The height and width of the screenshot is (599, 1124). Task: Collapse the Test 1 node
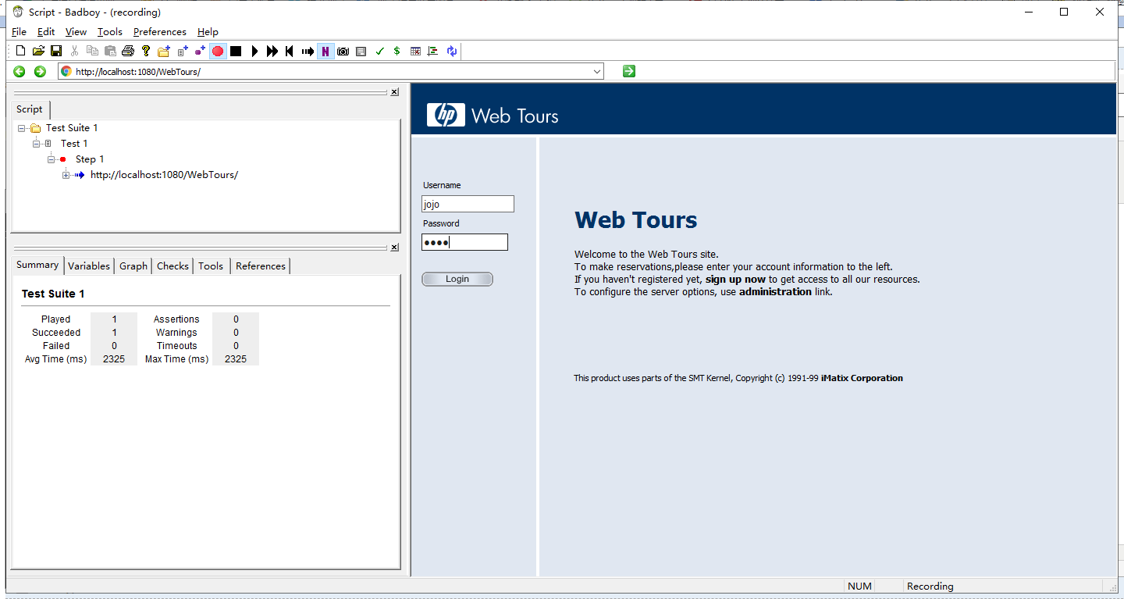(36, 144)
